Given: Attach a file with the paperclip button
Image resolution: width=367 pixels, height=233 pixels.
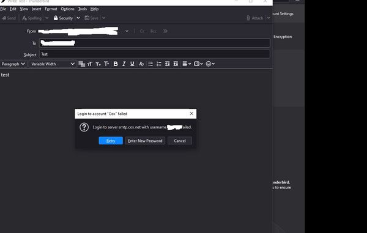Looking at the screenshot, I should tap(254, 18).
